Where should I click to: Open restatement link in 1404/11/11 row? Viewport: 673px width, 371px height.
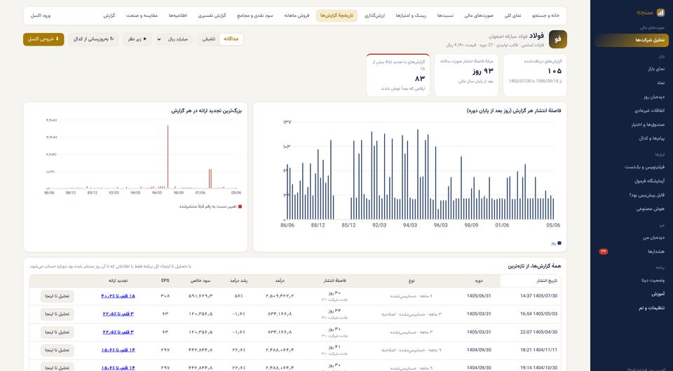click(x=118, y=350)
